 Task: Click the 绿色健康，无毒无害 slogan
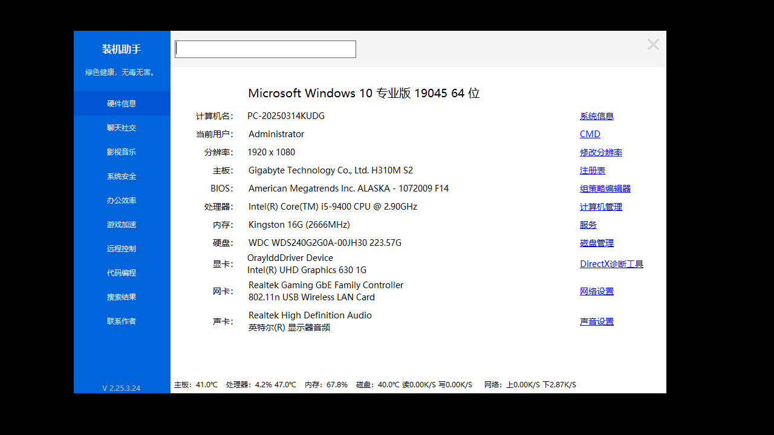pos(122,72)
